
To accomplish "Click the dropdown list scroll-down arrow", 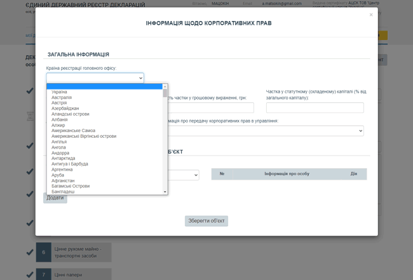I will [165, 191].
